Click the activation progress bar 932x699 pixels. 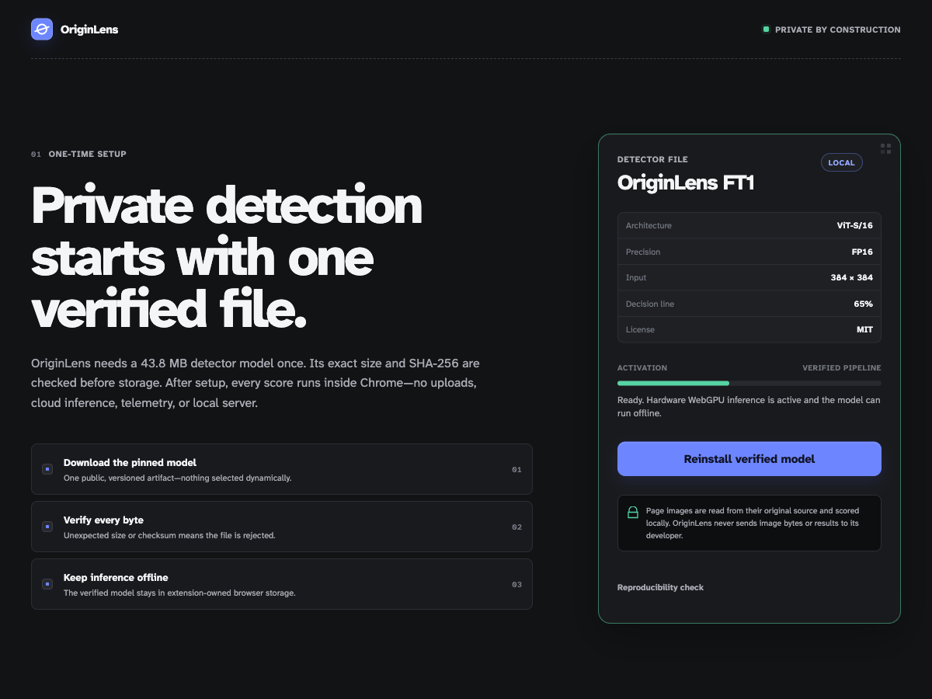749,383
